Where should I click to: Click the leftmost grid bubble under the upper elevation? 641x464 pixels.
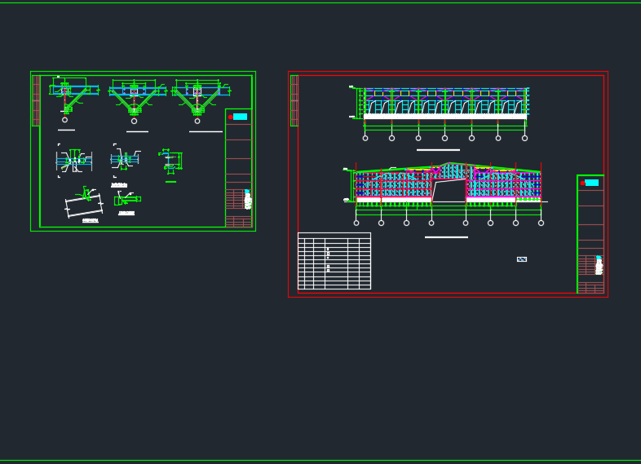365,138
